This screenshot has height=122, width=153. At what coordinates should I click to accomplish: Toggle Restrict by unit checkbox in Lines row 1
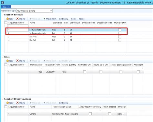tap(85, 72)
